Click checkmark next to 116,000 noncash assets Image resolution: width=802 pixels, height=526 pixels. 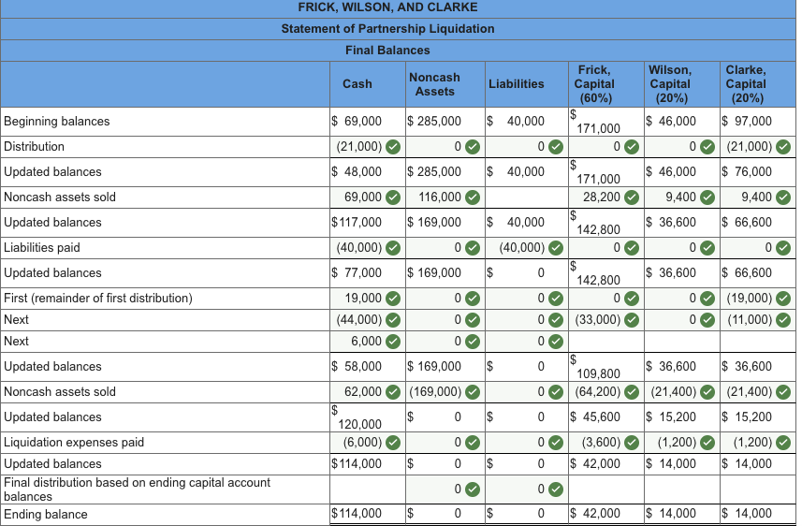473,197
